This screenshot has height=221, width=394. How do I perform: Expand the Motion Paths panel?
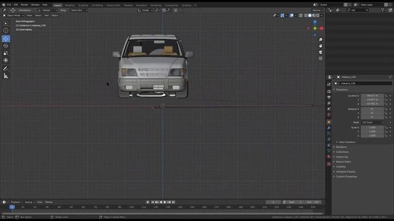click(344, 162)
